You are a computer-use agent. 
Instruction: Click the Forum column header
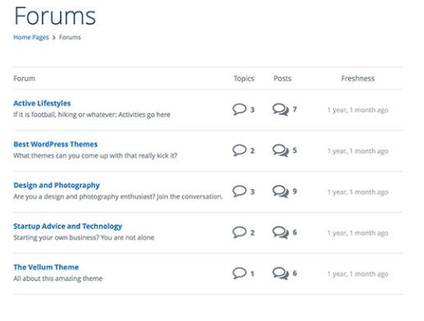point(25,79)
